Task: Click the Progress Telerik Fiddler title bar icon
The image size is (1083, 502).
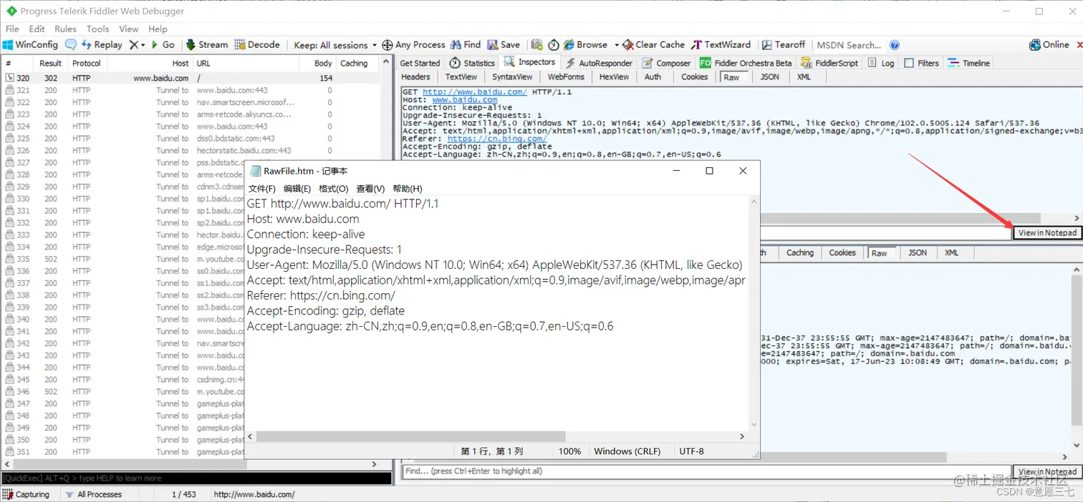Action: [x=10, y=11]
